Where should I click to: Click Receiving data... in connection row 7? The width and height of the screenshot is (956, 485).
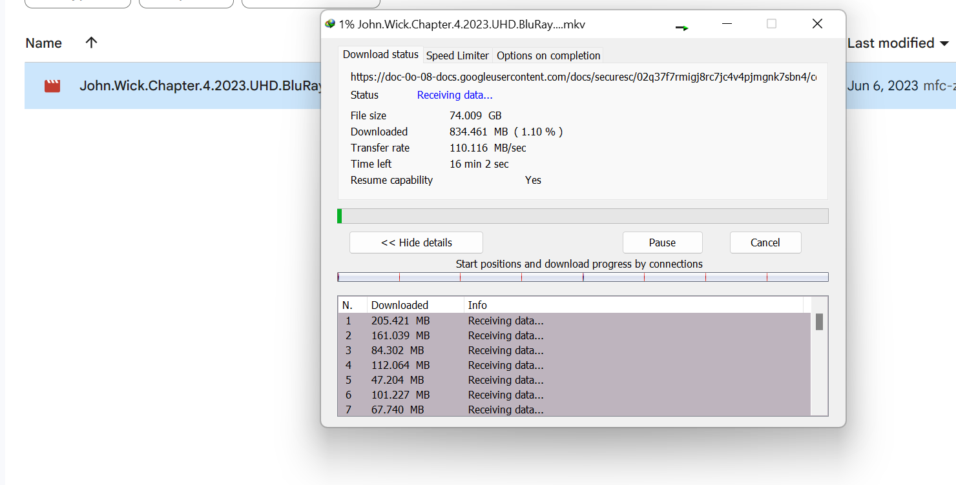click(506, 410)
